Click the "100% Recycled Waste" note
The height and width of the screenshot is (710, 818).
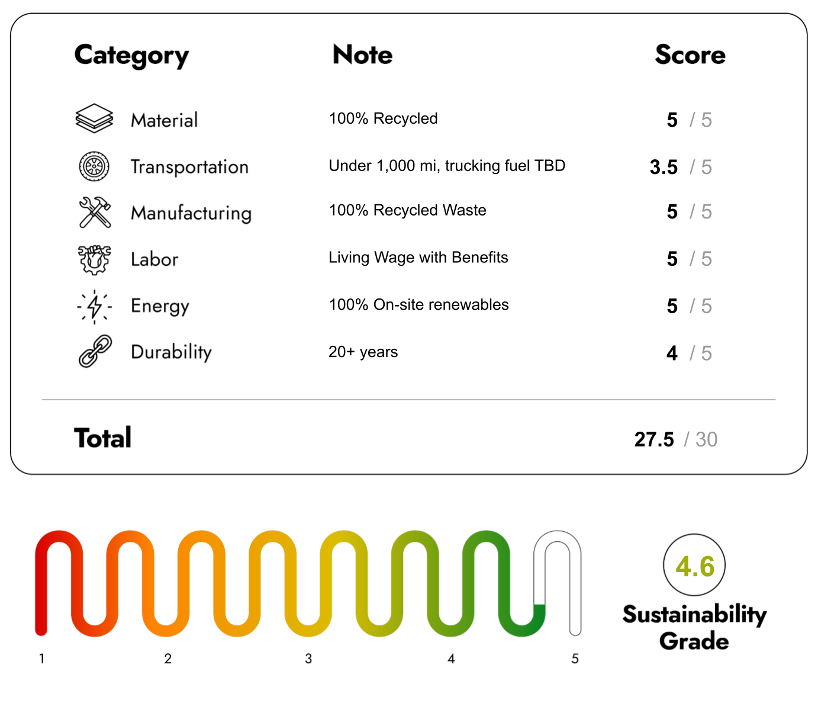pos(407,210)
